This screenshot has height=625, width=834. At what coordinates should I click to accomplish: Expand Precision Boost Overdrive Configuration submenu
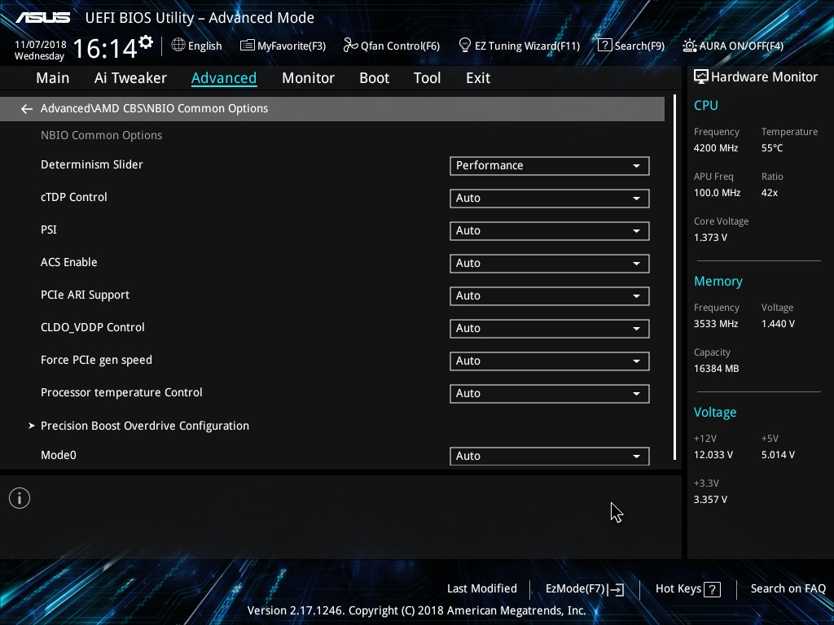pos(145,426)
